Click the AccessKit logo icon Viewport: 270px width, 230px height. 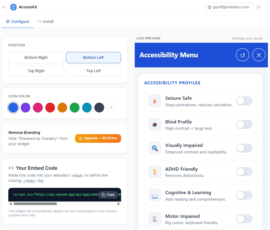(13, 7)
